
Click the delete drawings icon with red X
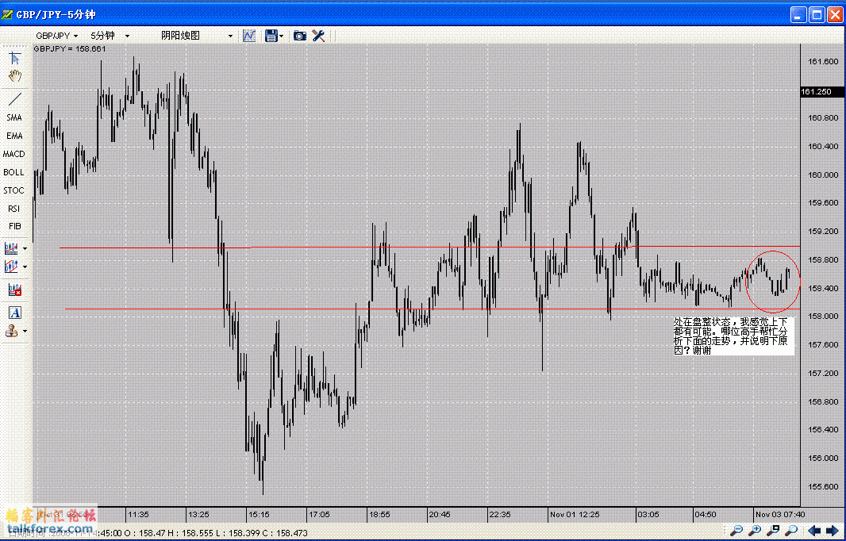(x=14, y=290)
